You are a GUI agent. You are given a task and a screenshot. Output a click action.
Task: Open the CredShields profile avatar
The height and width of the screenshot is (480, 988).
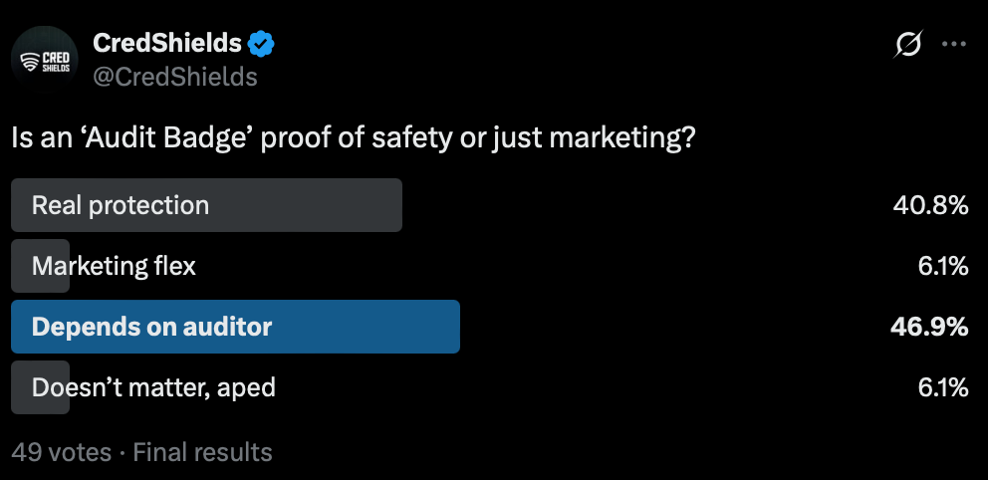[45, 59]
